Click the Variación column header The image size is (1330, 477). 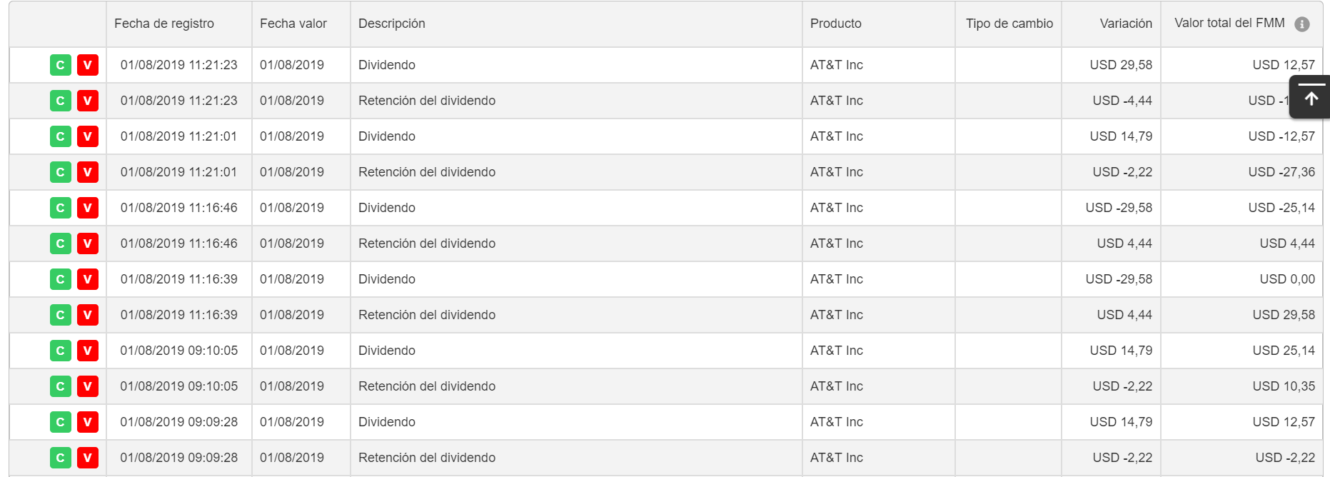1126,24
